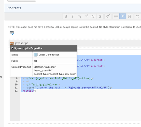Click the undo arrow icon
The width and height of the screenshot is (141, 127).
tap(138, 16)
